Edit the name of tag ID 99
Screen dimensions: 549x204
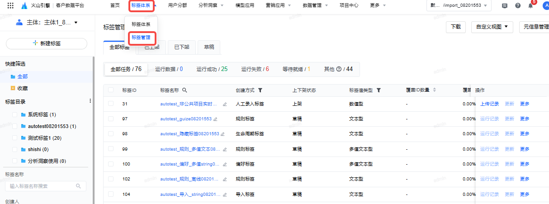[x=225, y=149]
